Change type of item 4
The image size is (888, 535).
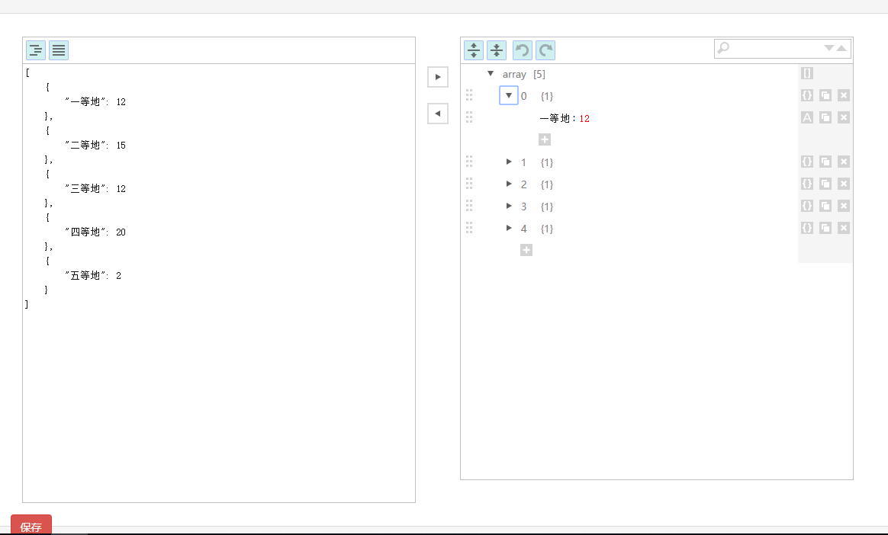pos(807,227)
